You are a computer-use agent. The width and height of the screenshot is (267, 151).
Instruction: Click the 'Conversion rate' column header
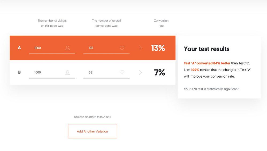(161, 23)
